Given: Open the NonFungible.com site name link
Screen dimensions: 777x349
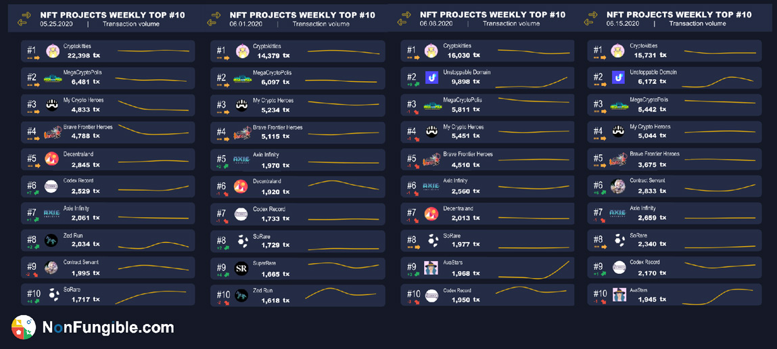Looking at the screenshot, I should coord(108,328).
